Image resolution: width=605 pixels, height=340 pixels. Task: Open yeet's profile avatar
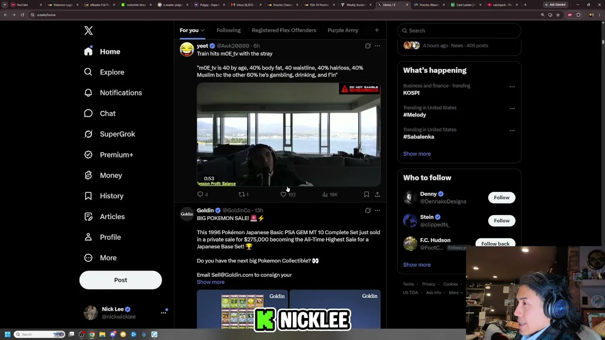(x=187, y=49)
